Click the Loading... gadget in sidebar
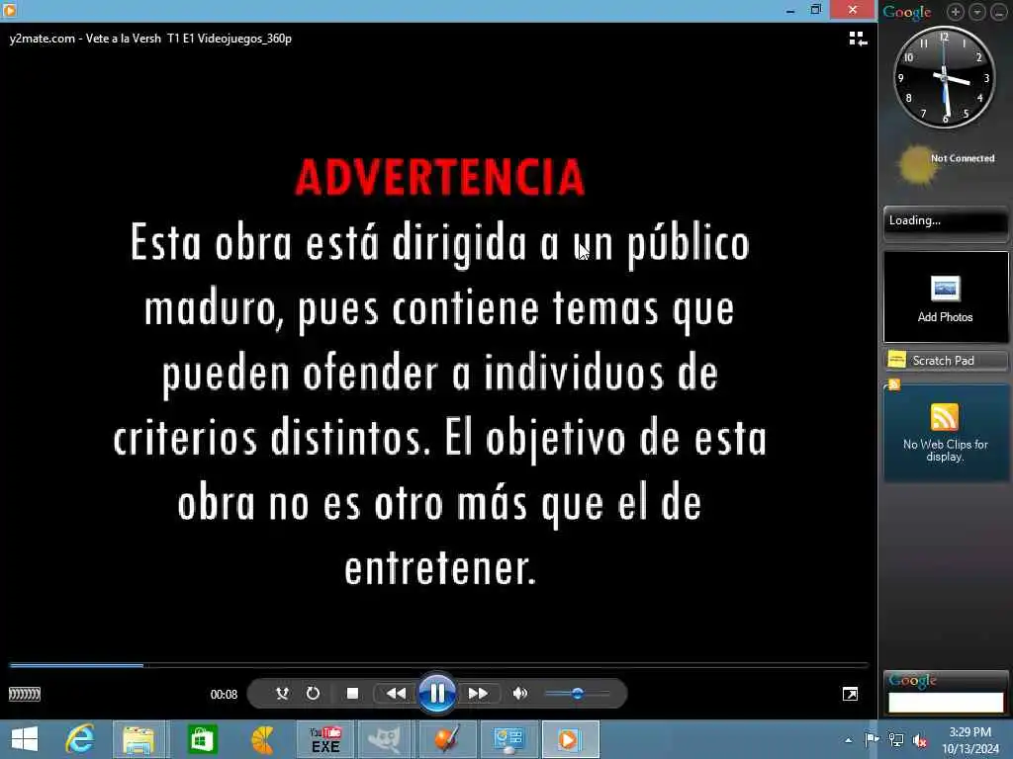The width and height of the screenshot is (1013, 759). click(x=945, y=222)
